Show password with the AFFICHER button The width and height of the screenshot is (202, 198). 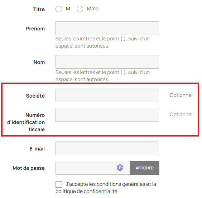(145, 168)
